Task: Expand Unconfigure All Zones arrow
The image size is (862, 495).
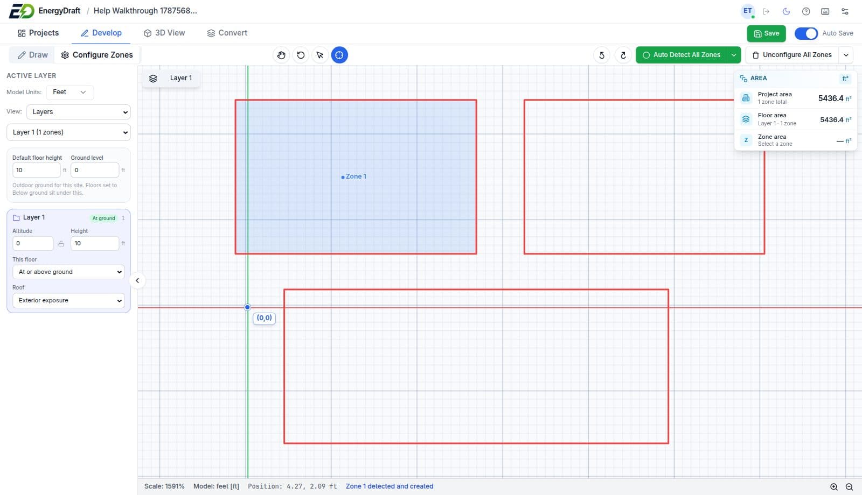Action: click(846, 55)
